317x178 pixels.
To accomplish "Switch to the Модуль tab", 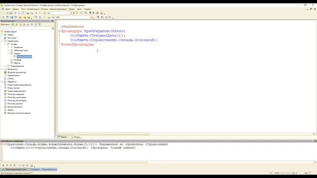I will (x=76, y=137).
